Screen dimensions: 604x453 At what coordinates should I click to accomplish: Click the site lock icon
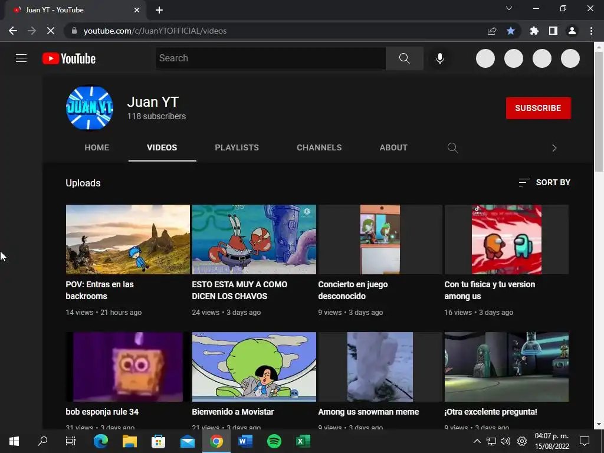[x=74, y=31]
